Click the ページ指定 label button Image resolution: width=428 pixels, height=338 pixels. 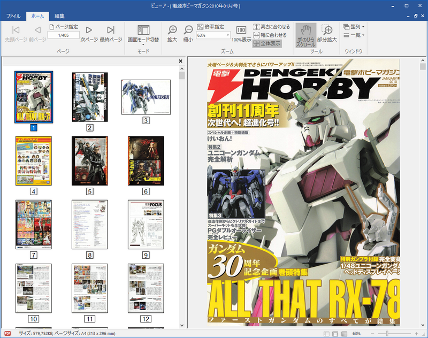pyautogui.click(x=64, y=27)
